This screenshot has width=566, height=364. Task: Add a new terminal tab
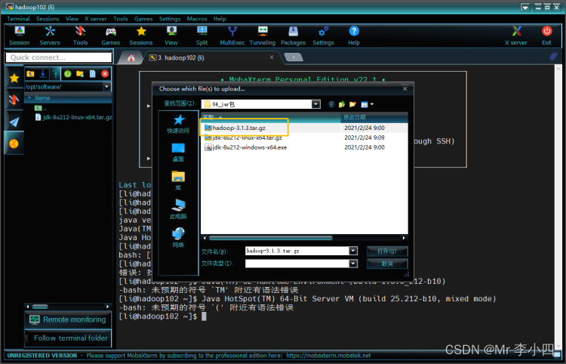coord(294,57)
